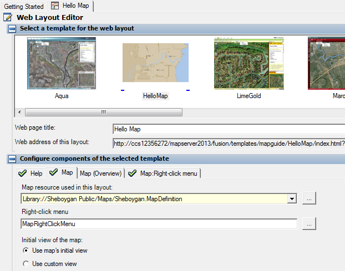Open the Map resource dropdown arrow
The height and width of the screenshot is (271, 345).
point(292,199)
